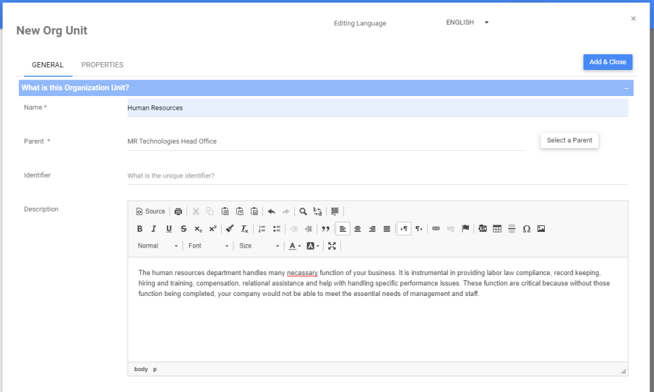Click the Source view button
Viewport: 654px width, 392px height.
tap(150, 211)
